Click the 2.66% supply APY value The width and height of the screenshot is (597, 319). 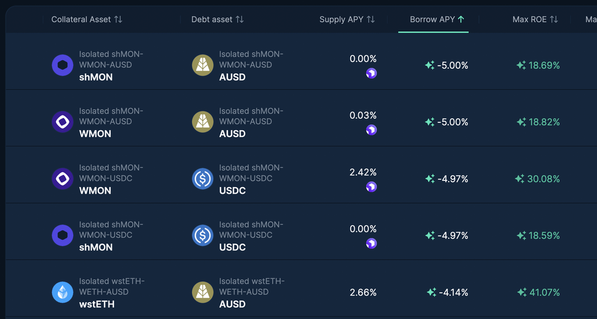(363, 292)
